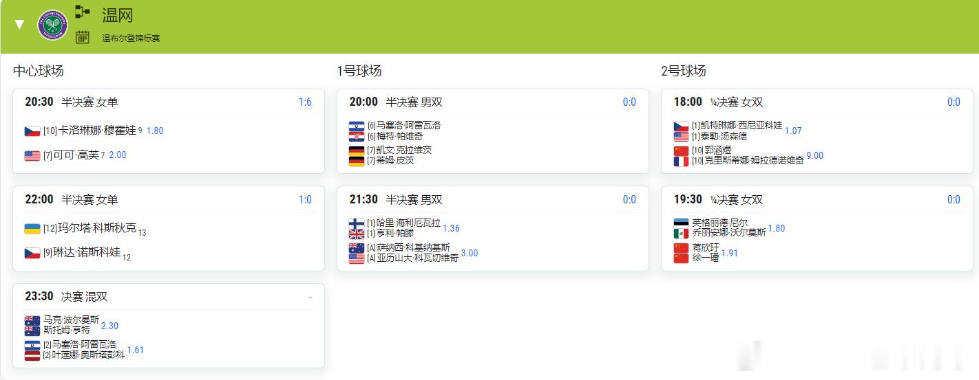This screenshot has height=380, width=979.
Task: Click the 温网 tournament title
Action: pos(118,15)
